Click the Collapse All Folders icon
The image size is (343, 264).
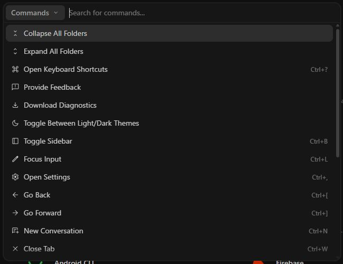click(x=15, y=33)
